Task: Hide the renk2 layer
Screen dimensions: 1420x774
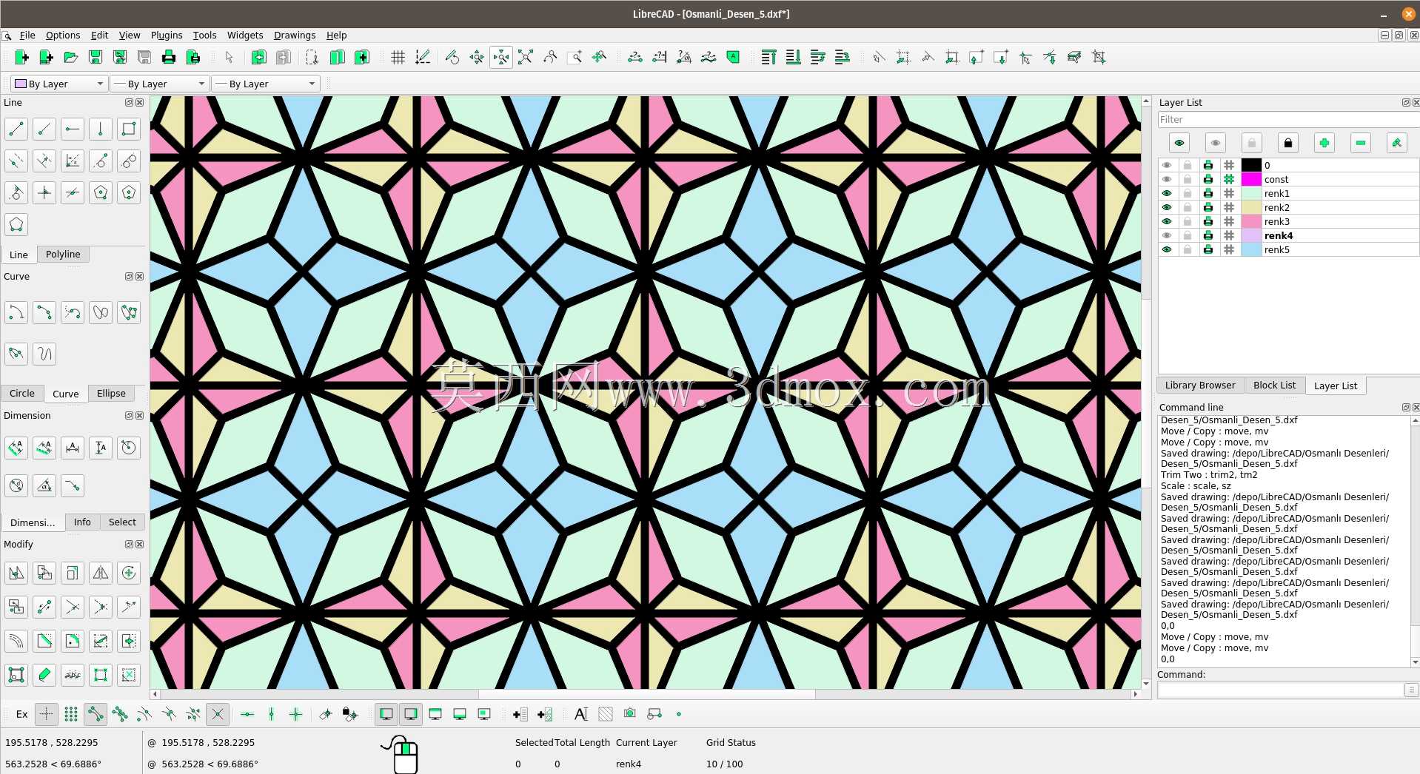Action: click(x=1167, y=207)
